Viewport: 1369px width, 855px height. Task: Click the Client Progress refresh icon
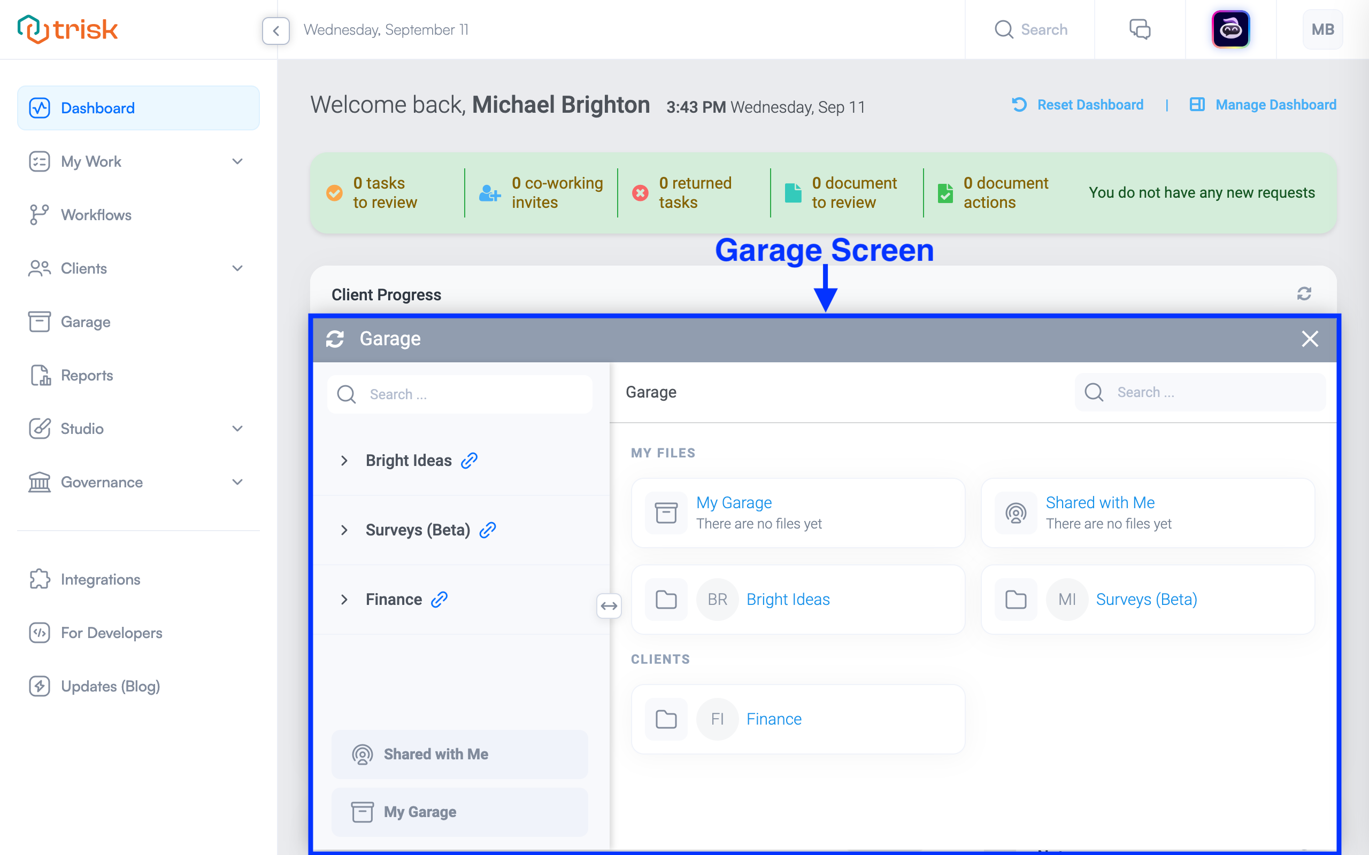pos(1304,292)
